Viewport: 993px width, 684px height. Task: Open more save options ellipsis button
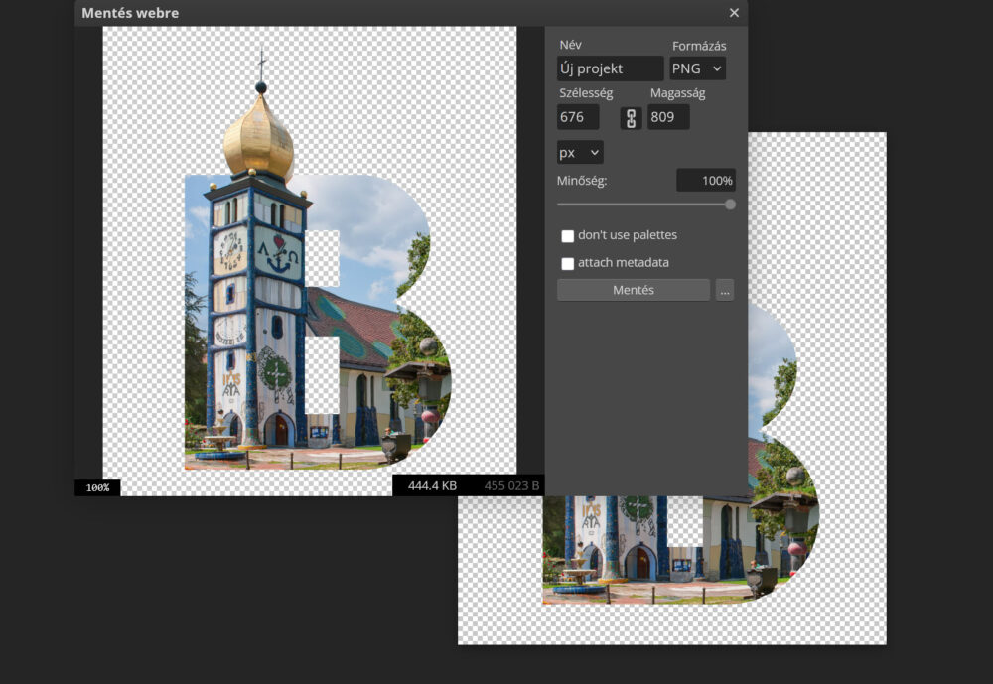tap(725, 291)
